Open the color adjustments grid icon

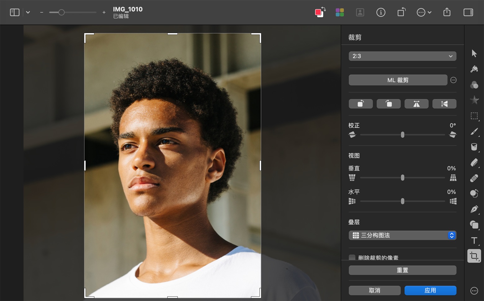tap(340, 12)
